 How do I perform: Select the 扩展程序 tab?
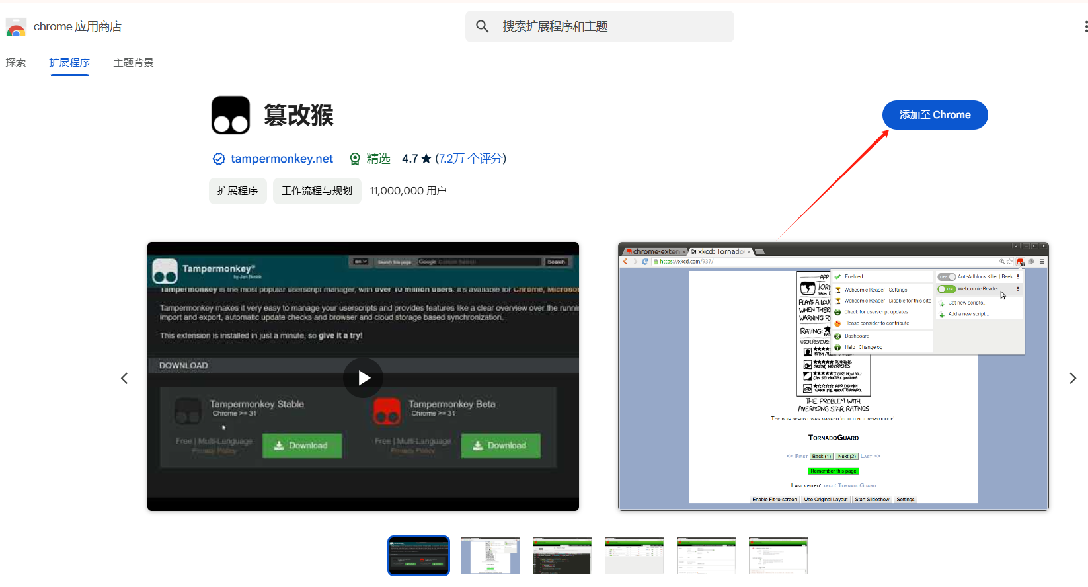(x=69, y=63)
